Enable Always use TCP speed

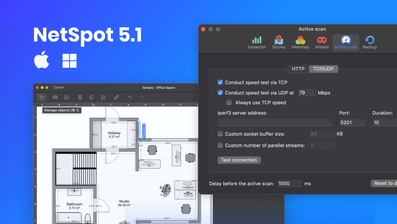click(229, 103)
